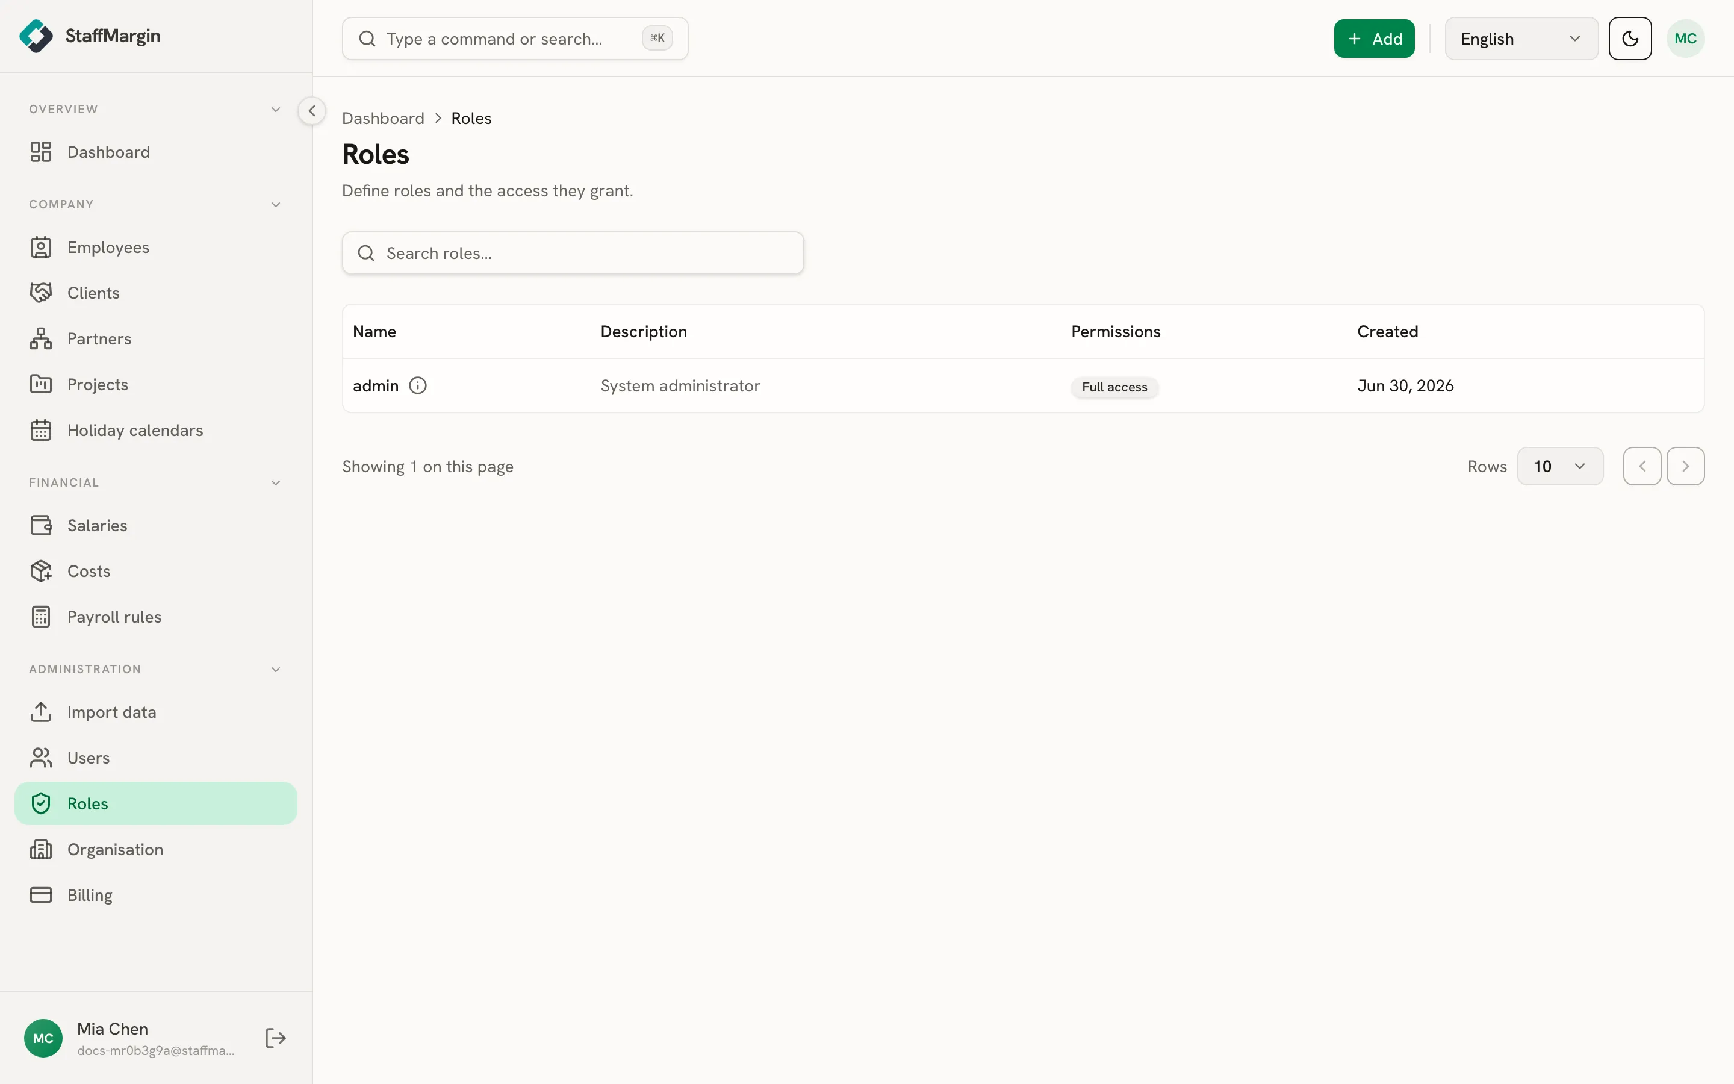Viewport: 1734px width, 1084px height.
Task: Open Holiday calendars via its calendar icon
Action: tap(41, 430)
